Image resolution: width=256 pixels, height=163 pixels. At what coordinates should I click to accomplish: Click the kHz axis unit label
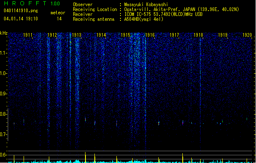[x=4, y=33]
